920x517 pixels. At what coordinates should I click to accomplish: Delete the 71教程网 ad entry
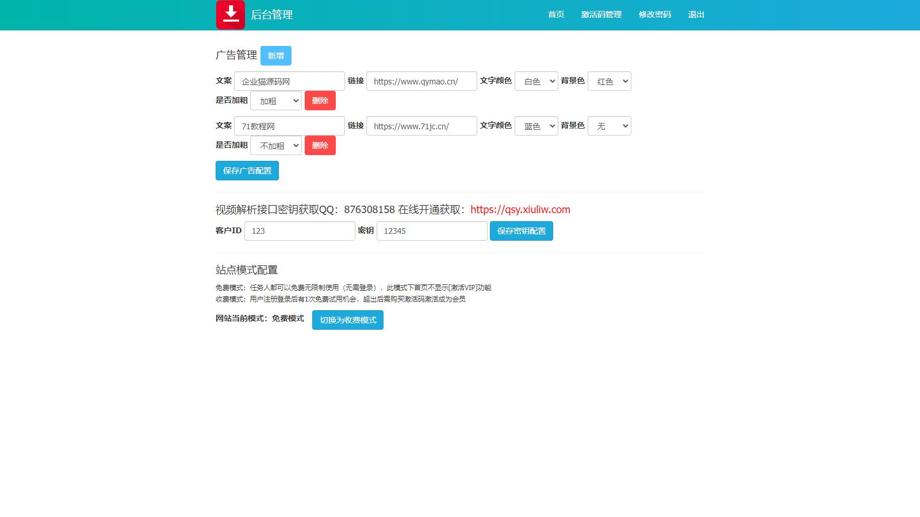tap(320, 145)
